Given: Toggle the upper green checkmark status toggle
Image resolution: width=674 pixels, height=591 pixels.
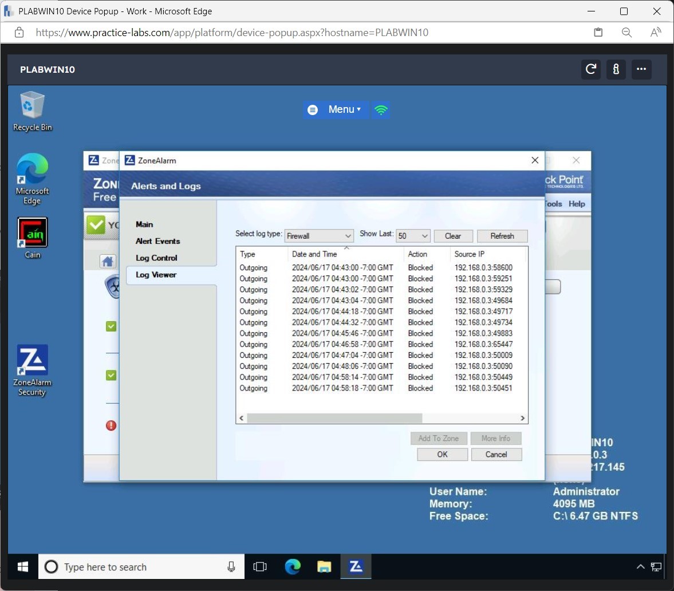Looking at the screenshot, I should [110, 326].
